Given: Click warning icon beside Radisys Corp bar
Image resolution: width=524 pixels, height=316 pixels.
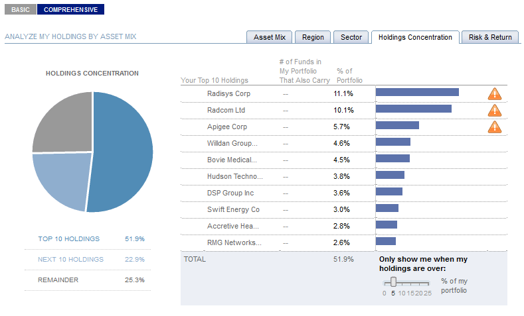Looking at the screenshot, I should coord(495,94).
